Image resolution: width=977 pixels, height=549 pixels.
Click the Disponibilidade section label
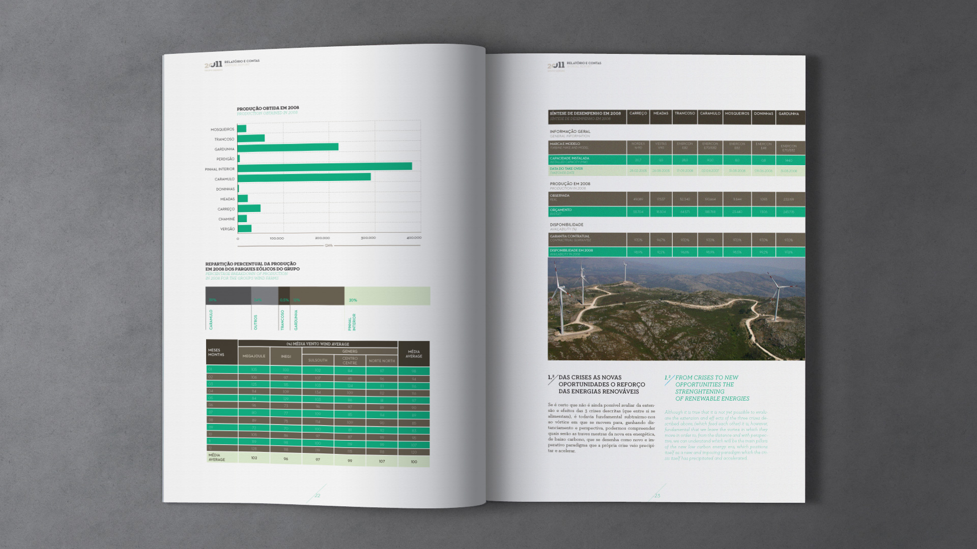point(566,225)
